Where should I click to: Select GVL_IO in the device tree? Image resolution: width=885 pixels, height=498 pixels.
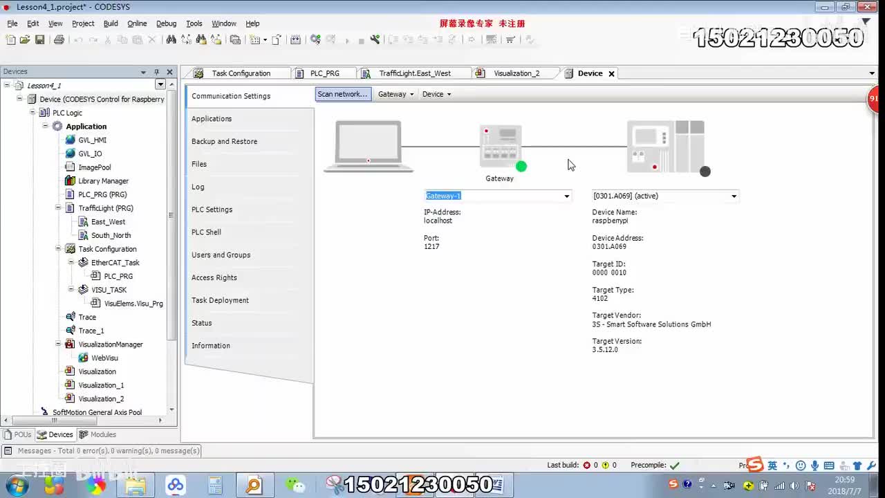pos(90,154)
